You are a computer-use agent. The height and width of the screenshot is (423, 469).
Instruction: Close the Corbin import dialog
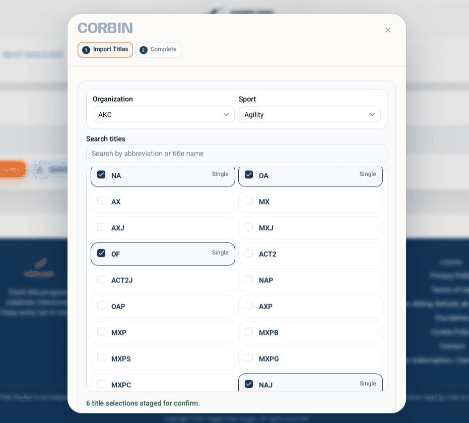coord(388,30)
